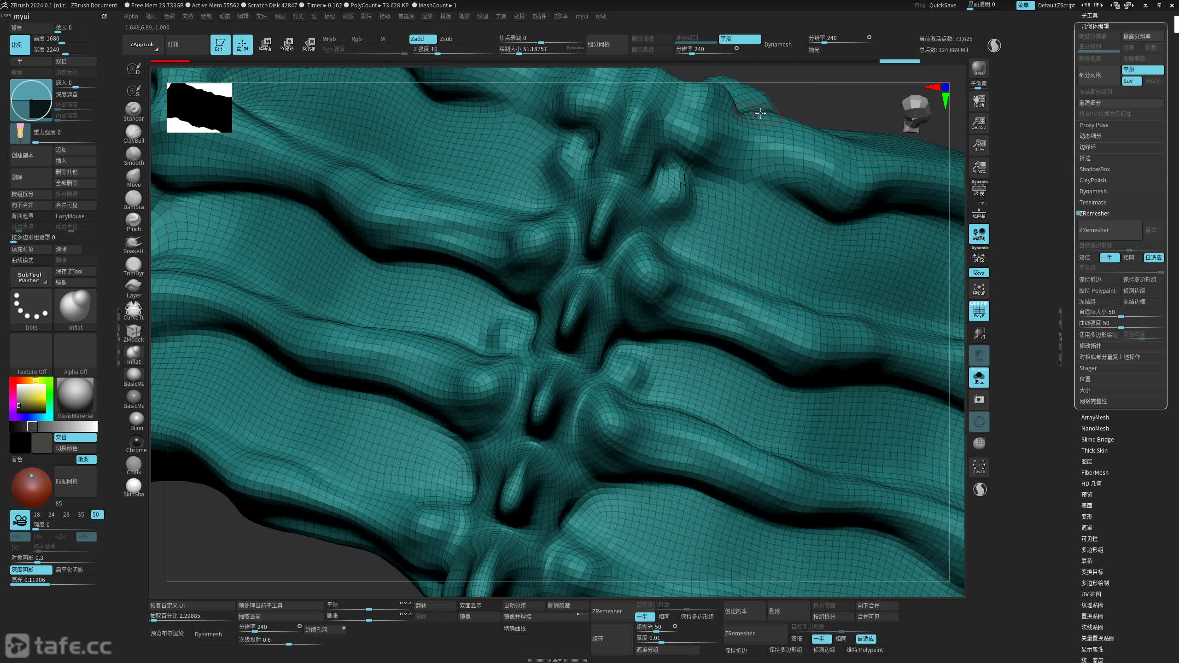
Task: Open the Alpha menu
Action: (131, 16)
